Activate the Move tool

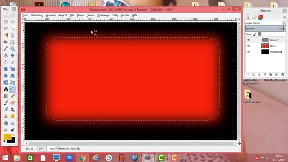[13, 55]
